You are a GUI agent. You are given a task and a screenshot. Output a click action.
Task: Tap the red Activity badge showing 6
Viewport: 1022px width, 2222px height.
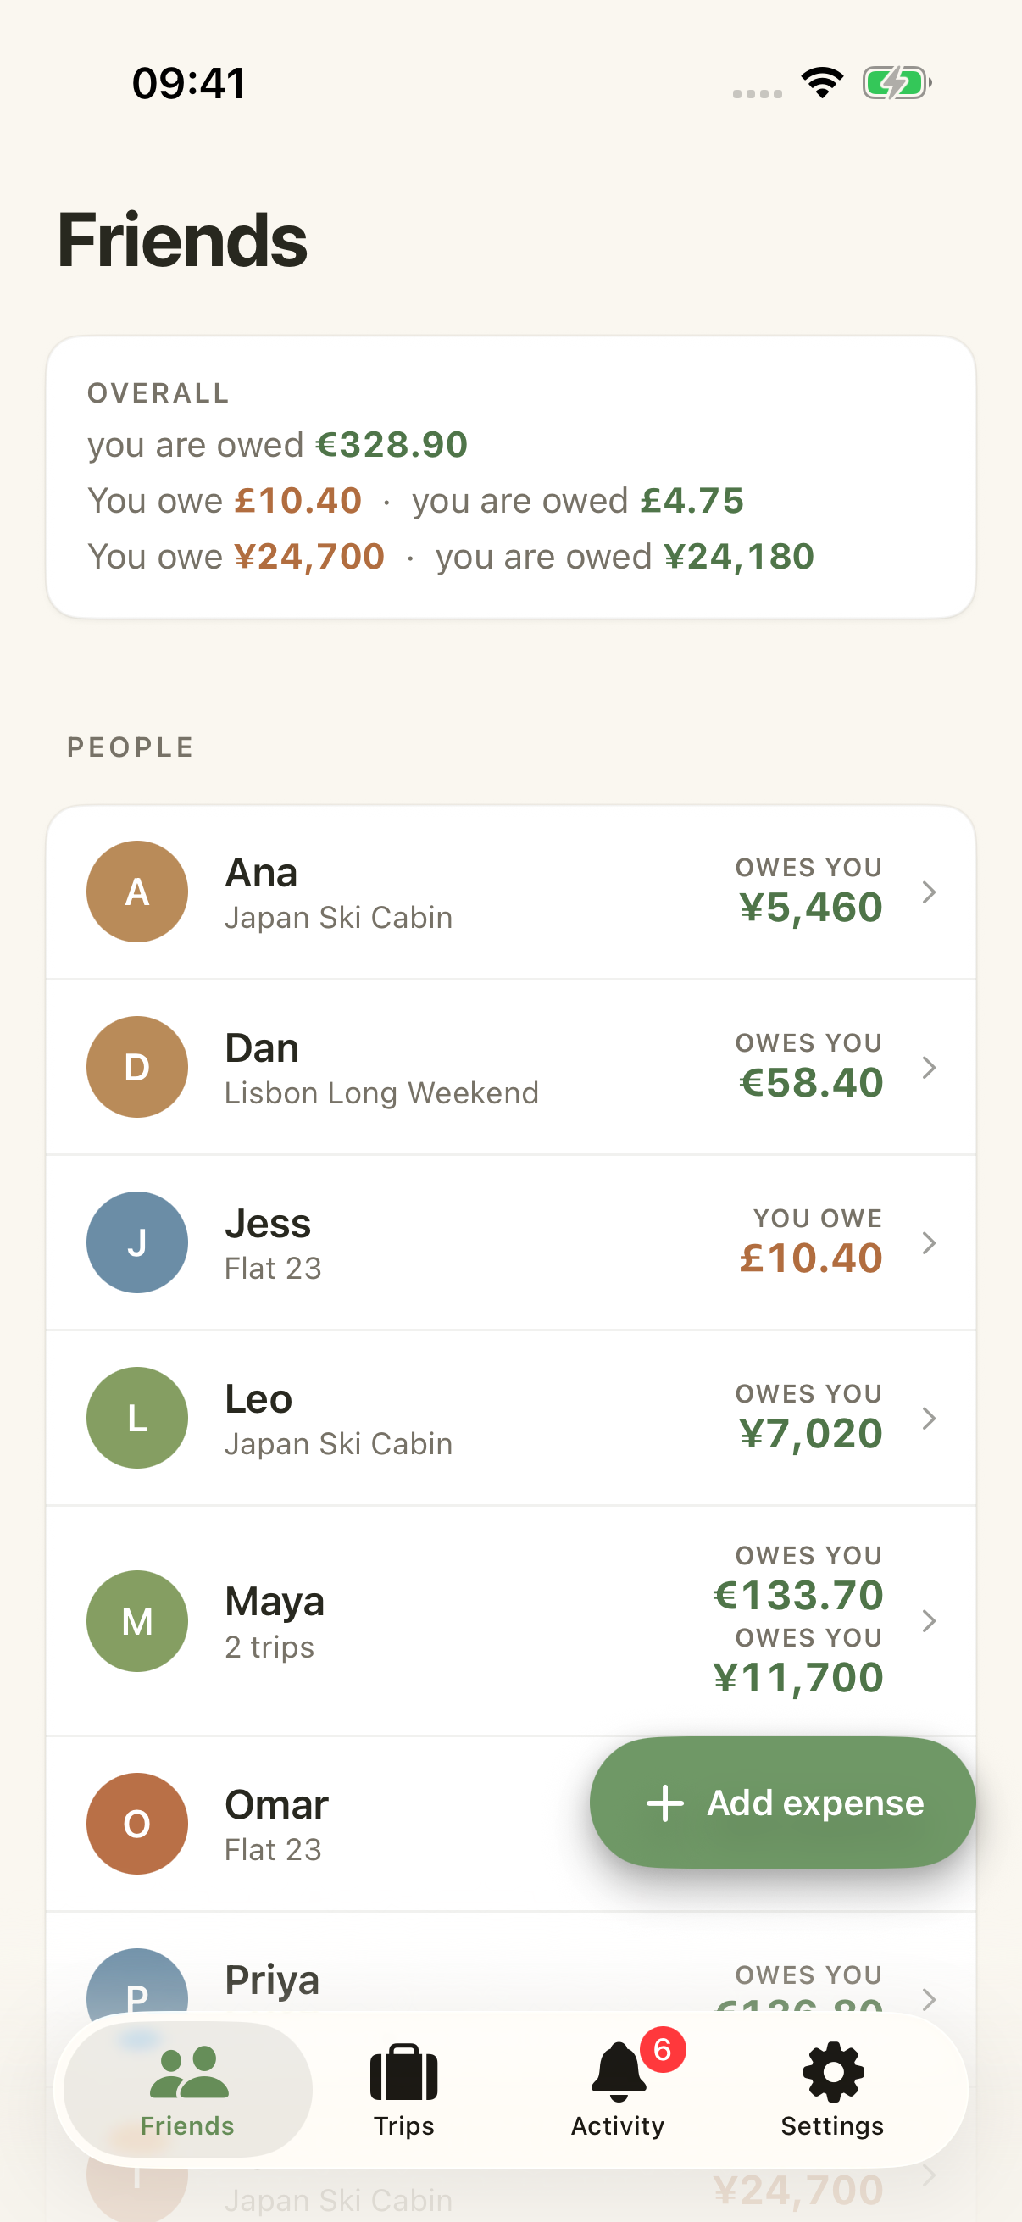click(663, 2049)
